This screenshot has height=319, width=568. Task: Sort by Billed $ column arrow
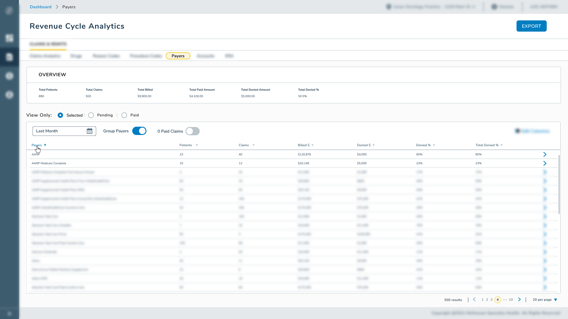(x=312, y=145)
